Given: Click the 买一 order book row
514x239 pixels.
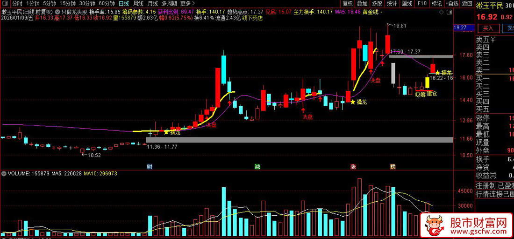Looking at the screenshot, I should pos(495,79).
